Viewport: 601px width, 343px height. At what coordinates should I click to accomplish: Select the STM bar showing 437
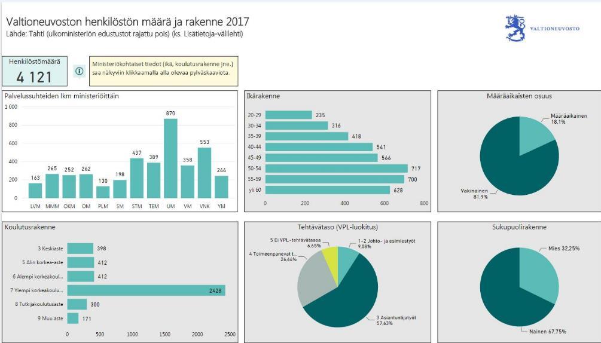137,179
